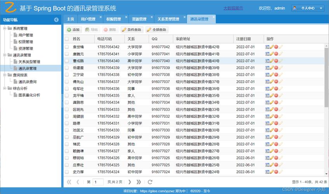Details icon for 庄泰壮 row

coord(267,165)
